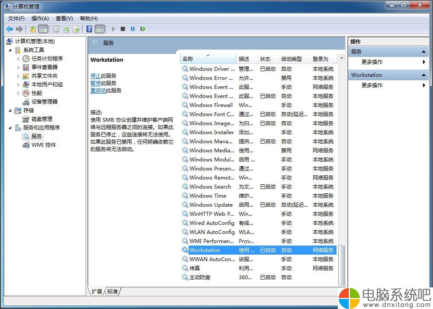This screenshot has width=433, height=309.
Task: Expand the 共享文件夹 tree node
Action: [18, 76]
